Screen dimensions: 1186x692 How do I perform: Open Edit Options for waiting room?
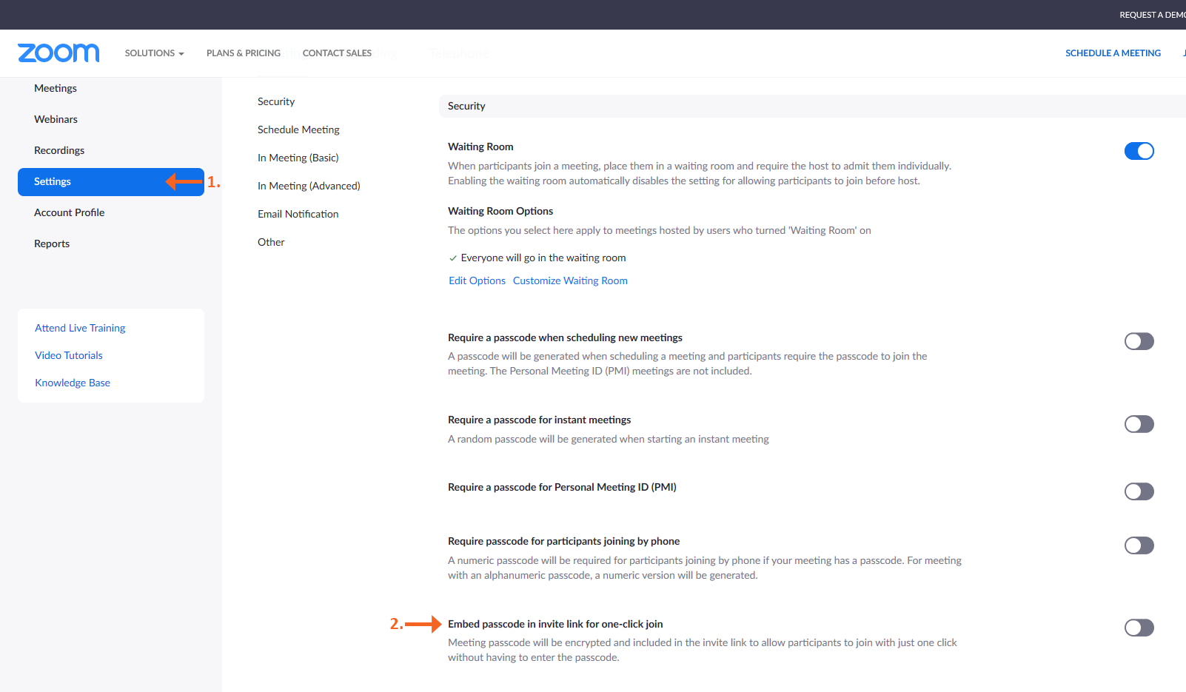(477, 281)
